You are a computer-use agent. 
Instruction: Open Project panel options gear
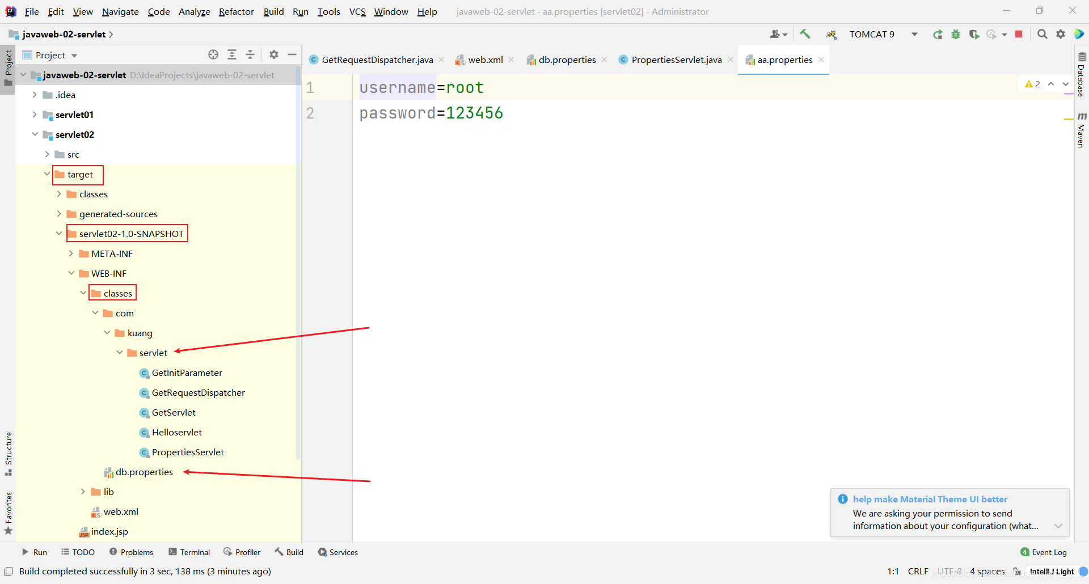click(274, 54)
